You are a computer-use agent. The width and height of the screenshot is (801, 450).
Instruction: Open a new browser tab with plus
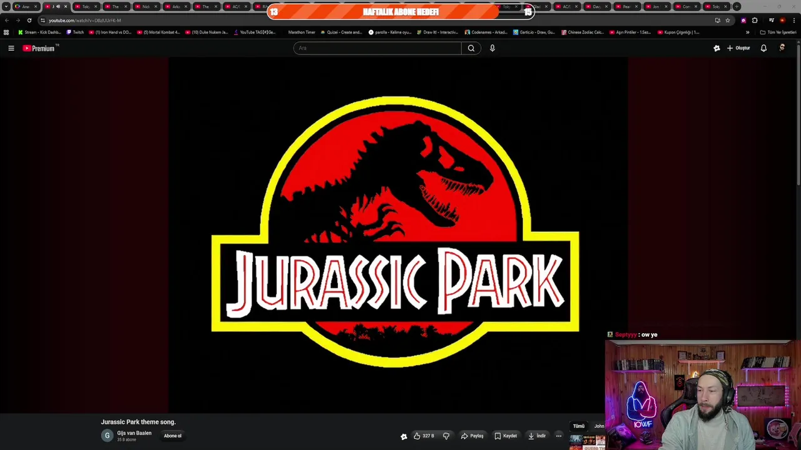pos(737,6)
